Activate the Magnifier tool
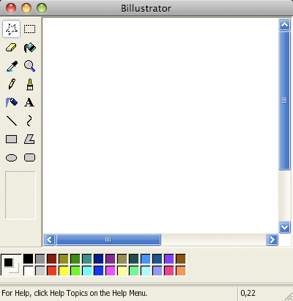This screenshot has height=301, width=293. click(29, 66)
